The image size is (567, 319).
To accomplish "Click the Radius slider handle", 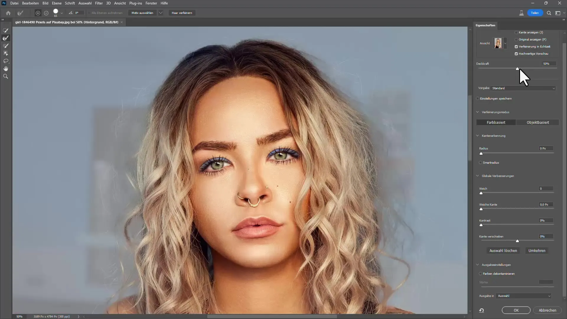I will click(x=481, y=154).
